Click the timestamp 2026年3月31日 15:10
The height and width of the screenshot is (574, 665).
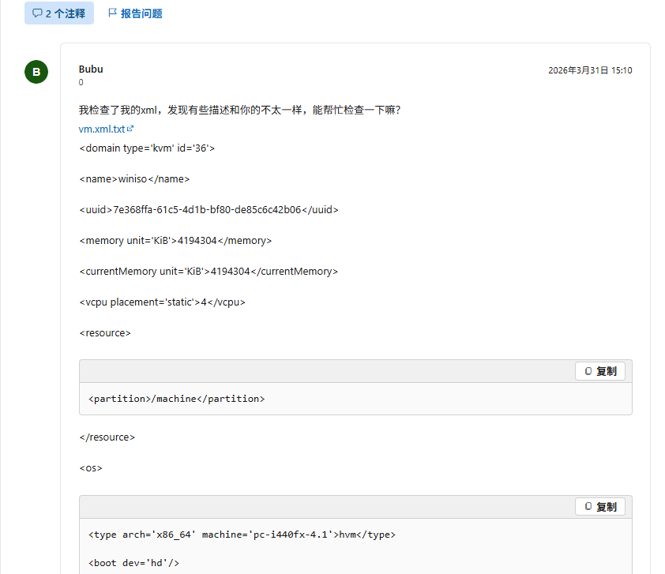590,70
